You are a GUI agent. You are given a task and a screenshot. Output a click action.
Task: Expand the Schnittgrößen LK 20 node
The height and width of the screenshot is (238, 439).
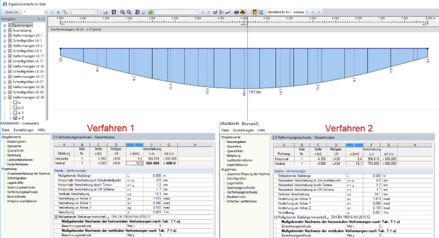coord(5,71)
